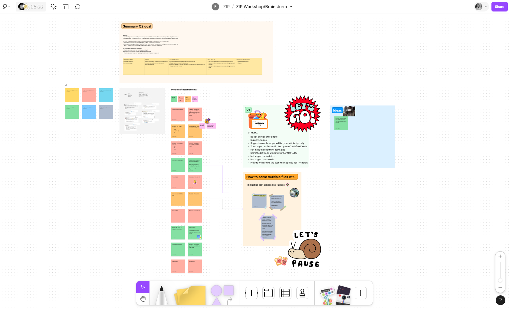This screenshot has height=309, width=509.
Task: Open the AI sparkle actions
Action: coord(54,7)
